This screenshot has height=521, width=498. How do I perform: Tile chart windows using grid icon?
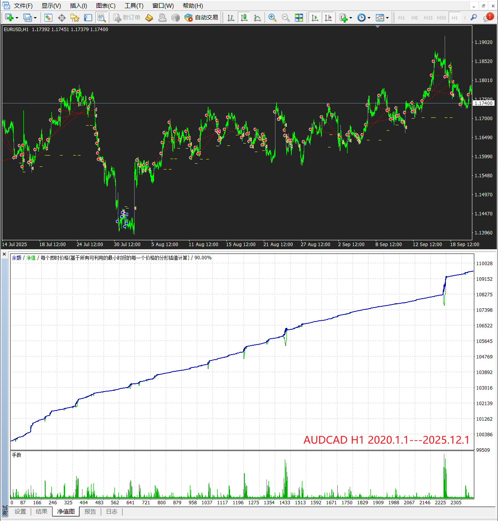click(x=299, y=17)
